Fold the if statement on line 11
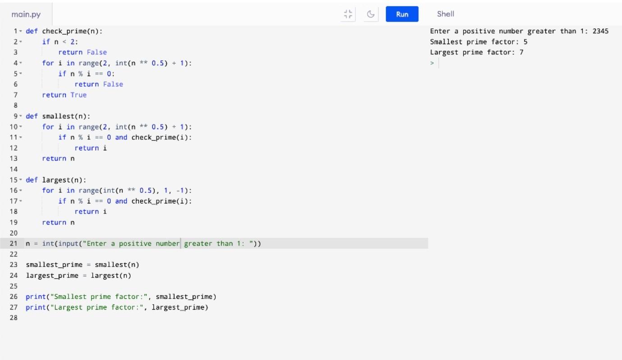The image size is (622, 360). pos(21,138)
